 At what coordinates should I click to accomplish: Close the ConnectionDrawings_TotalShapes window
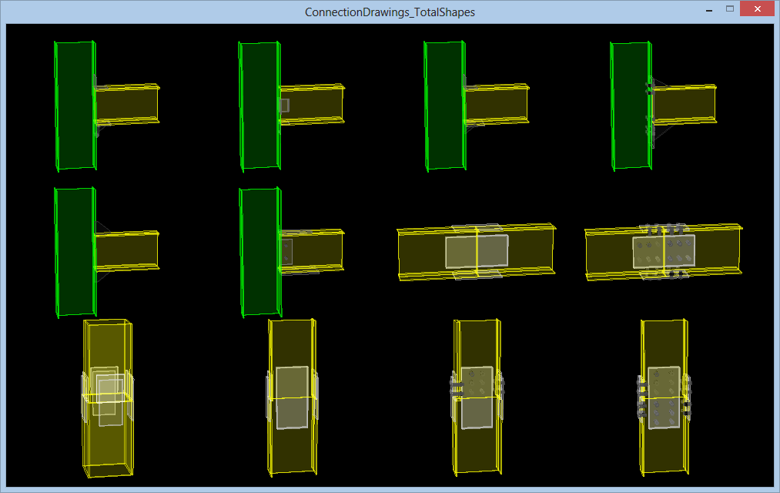tap(758, 10)
